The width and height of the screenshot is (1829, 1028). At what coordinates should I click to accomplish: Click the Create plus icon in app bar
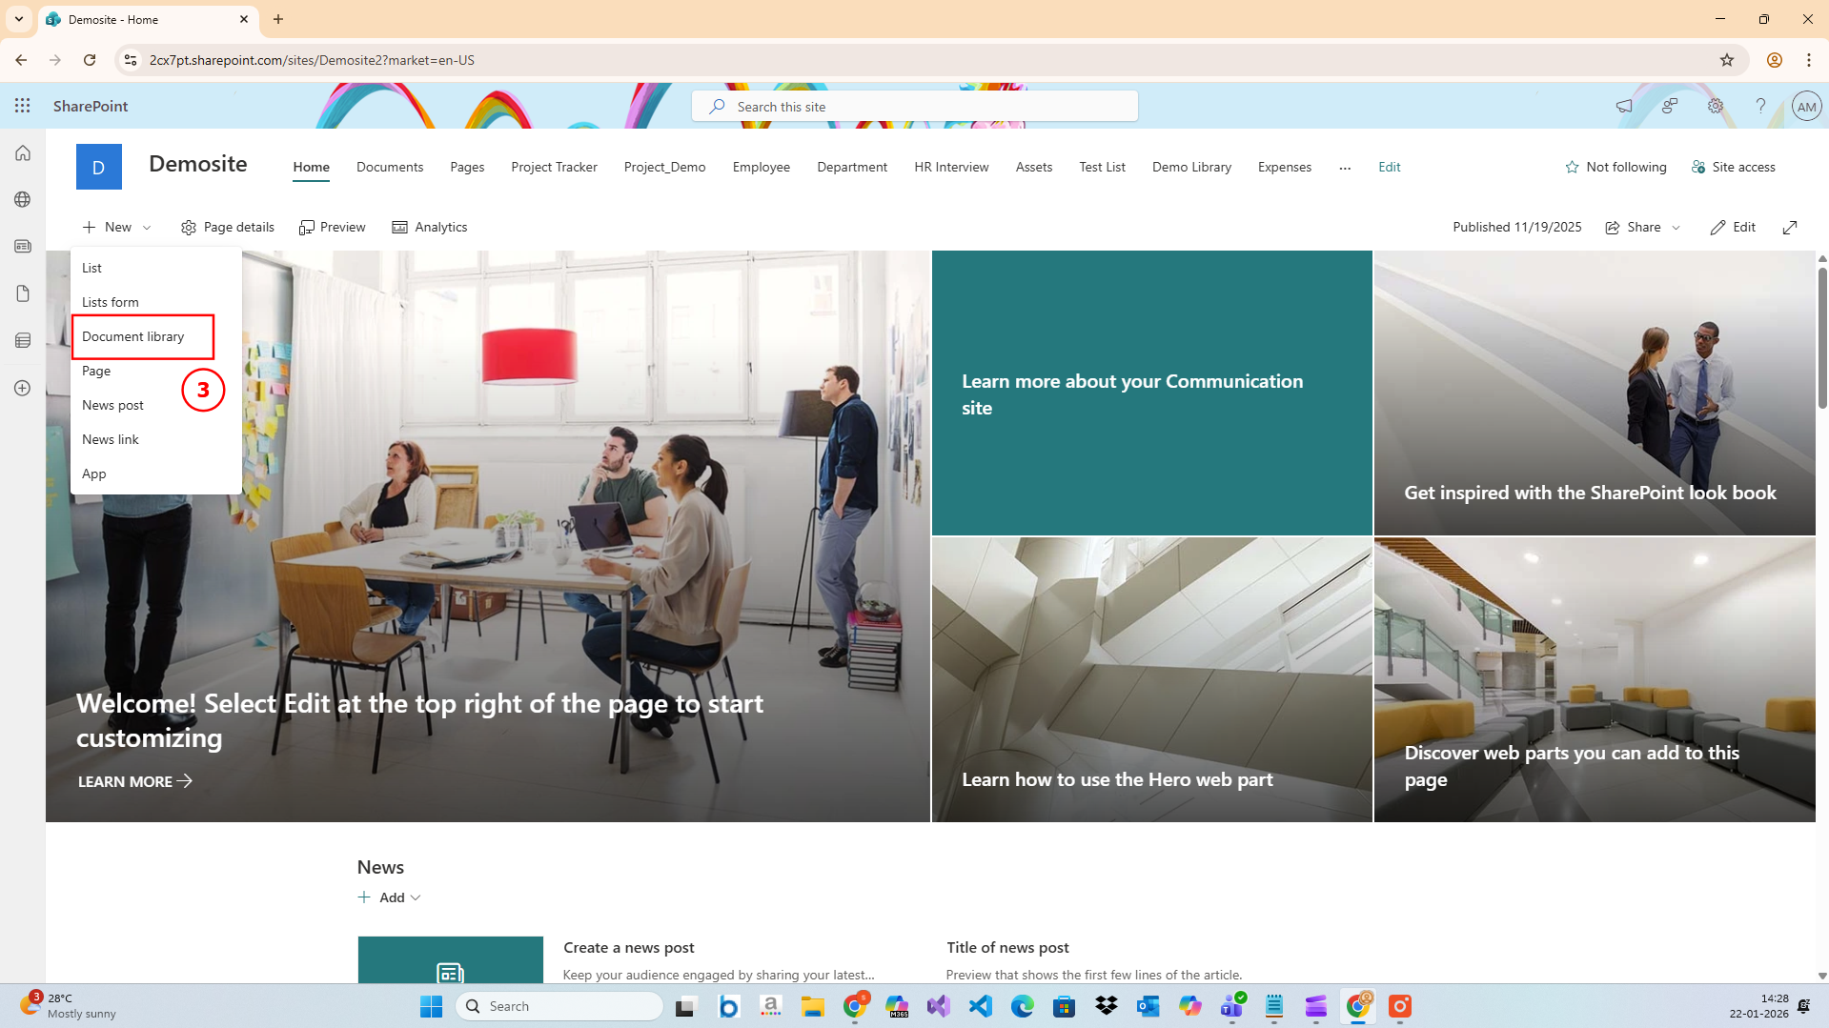[23, 389]
